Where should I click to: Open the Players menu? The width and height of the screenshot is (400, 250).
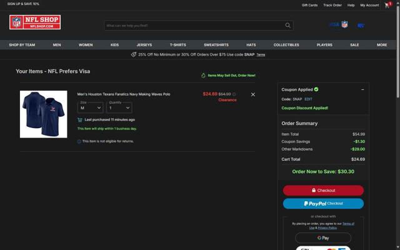324,45
